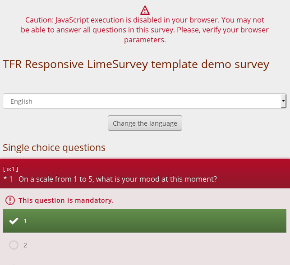Click the number 1 label in green row

(x=25, y=221)
